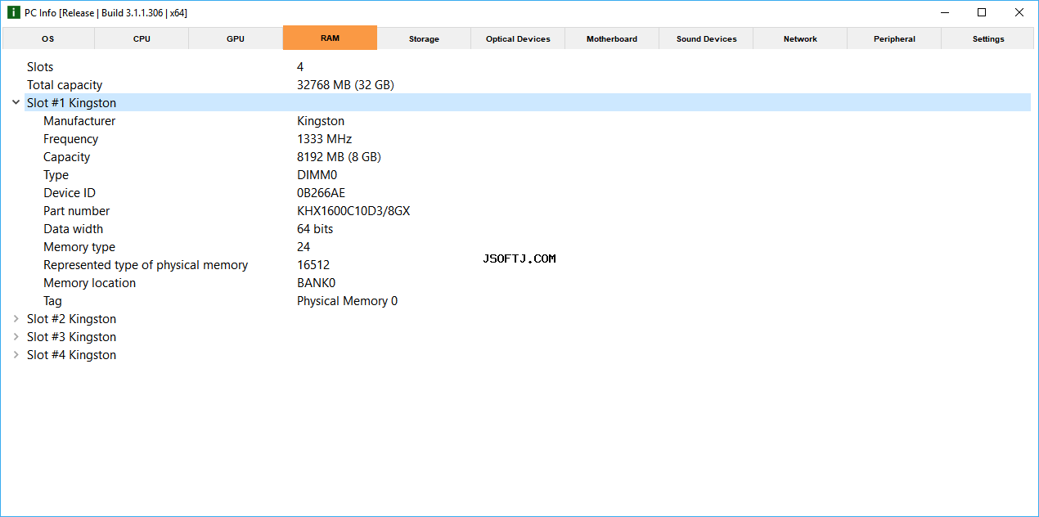
Task: Click the 1333 MHz value
Action: pyautogui.click(x=324, y=139)
